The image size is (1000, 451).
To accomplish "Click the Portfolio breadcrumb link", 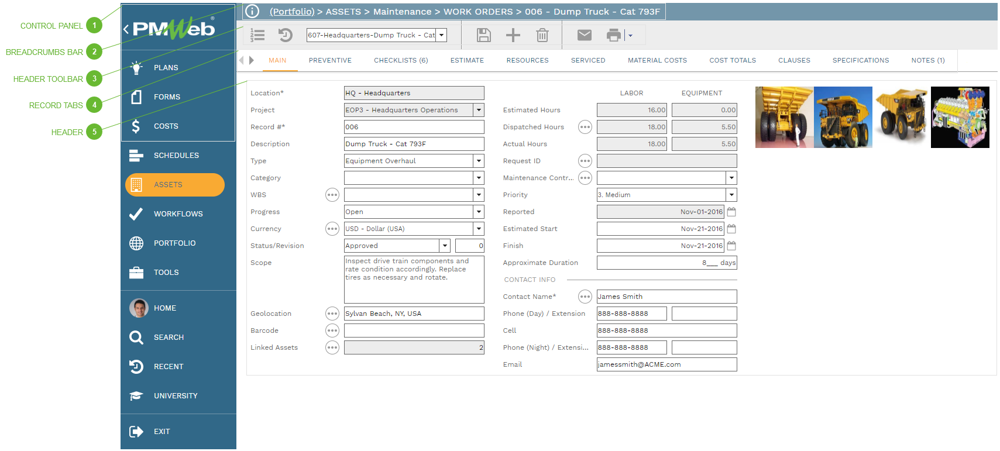I will click(x=291, y=12).
